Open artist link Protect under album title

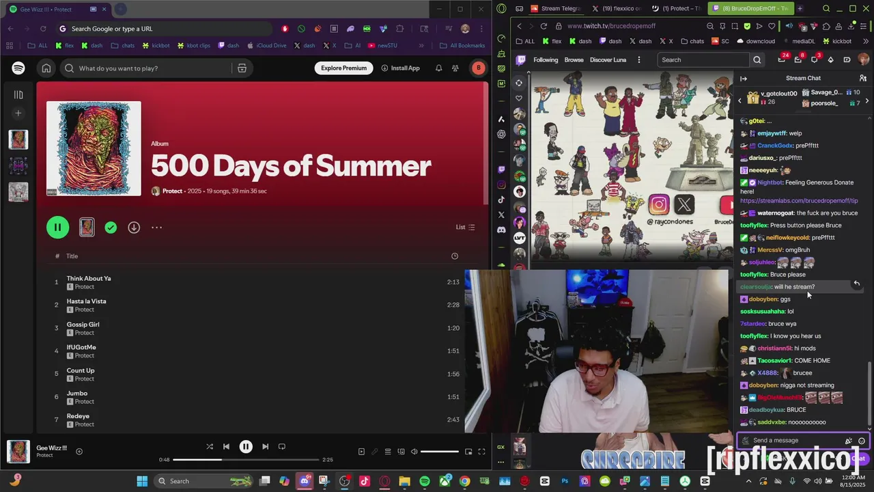pos(172,191)
